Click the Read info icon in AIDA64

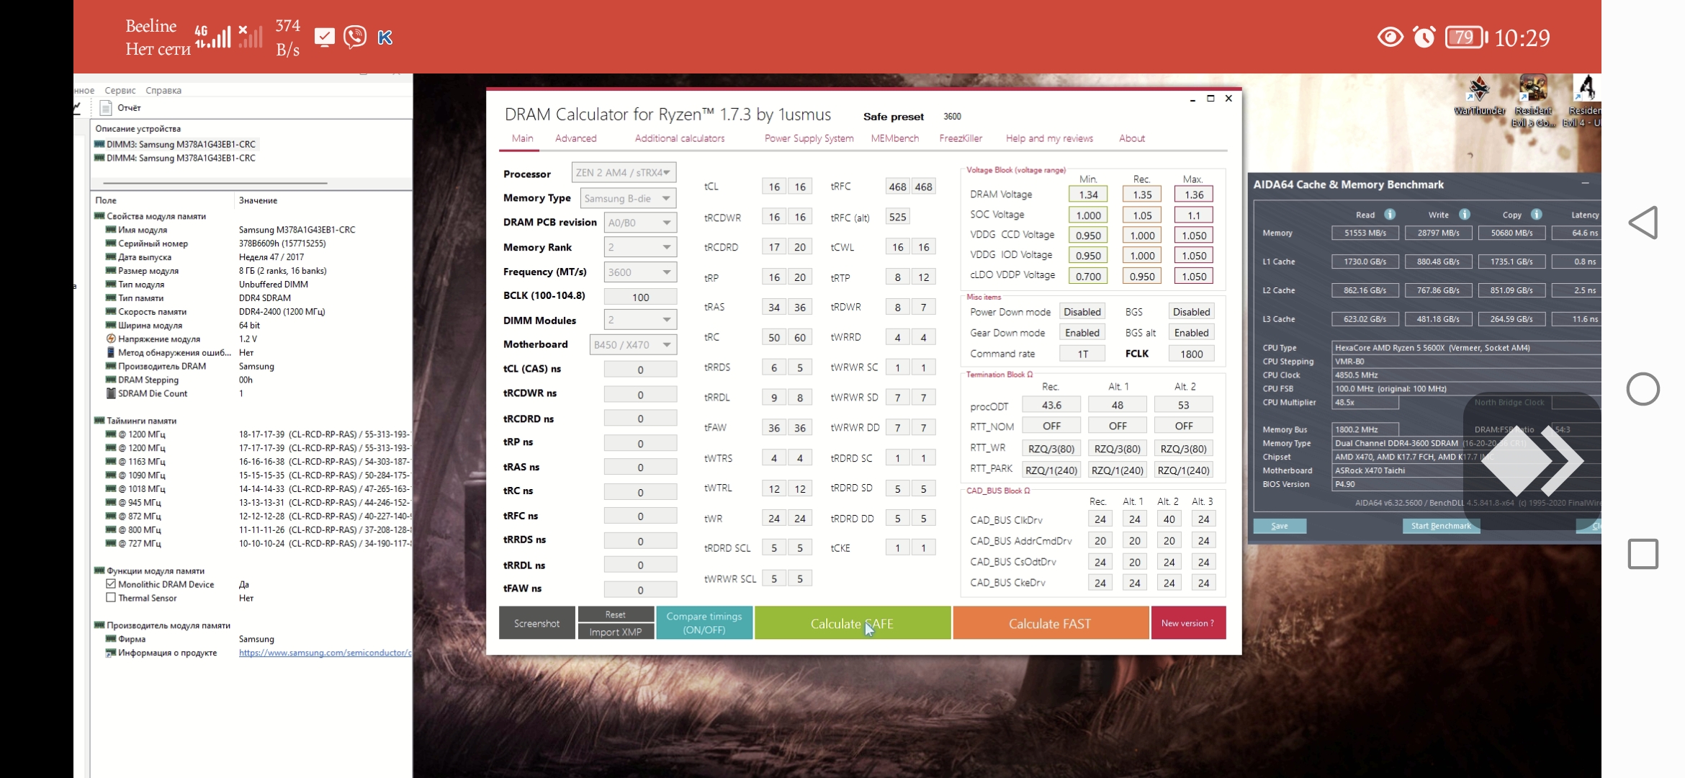[x=1390, y=215]
